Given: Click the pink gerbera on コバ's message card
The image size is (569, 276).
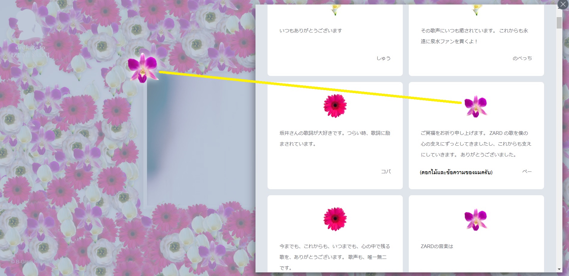Looking at the screenshot, I should pyautogui.click(x=335, y=106).
